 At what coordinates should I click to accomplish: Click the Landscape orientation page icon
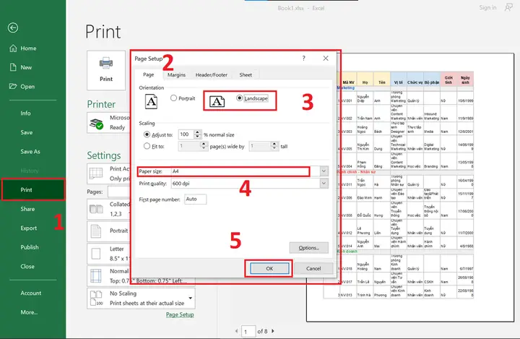tap(217, 101)
